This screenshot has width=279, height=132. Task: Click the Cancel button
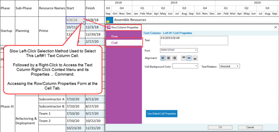250,127
